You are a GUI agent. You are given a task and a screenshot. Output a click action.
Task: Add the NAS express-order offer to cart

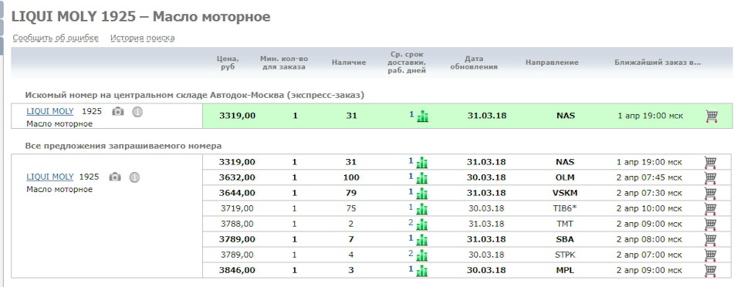[x=712, y=116]
